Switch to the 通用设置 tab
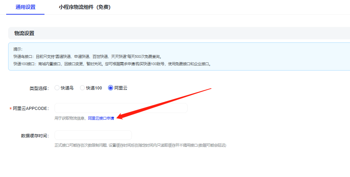Viewport: 350px width, 177px height. click(26, 7)
